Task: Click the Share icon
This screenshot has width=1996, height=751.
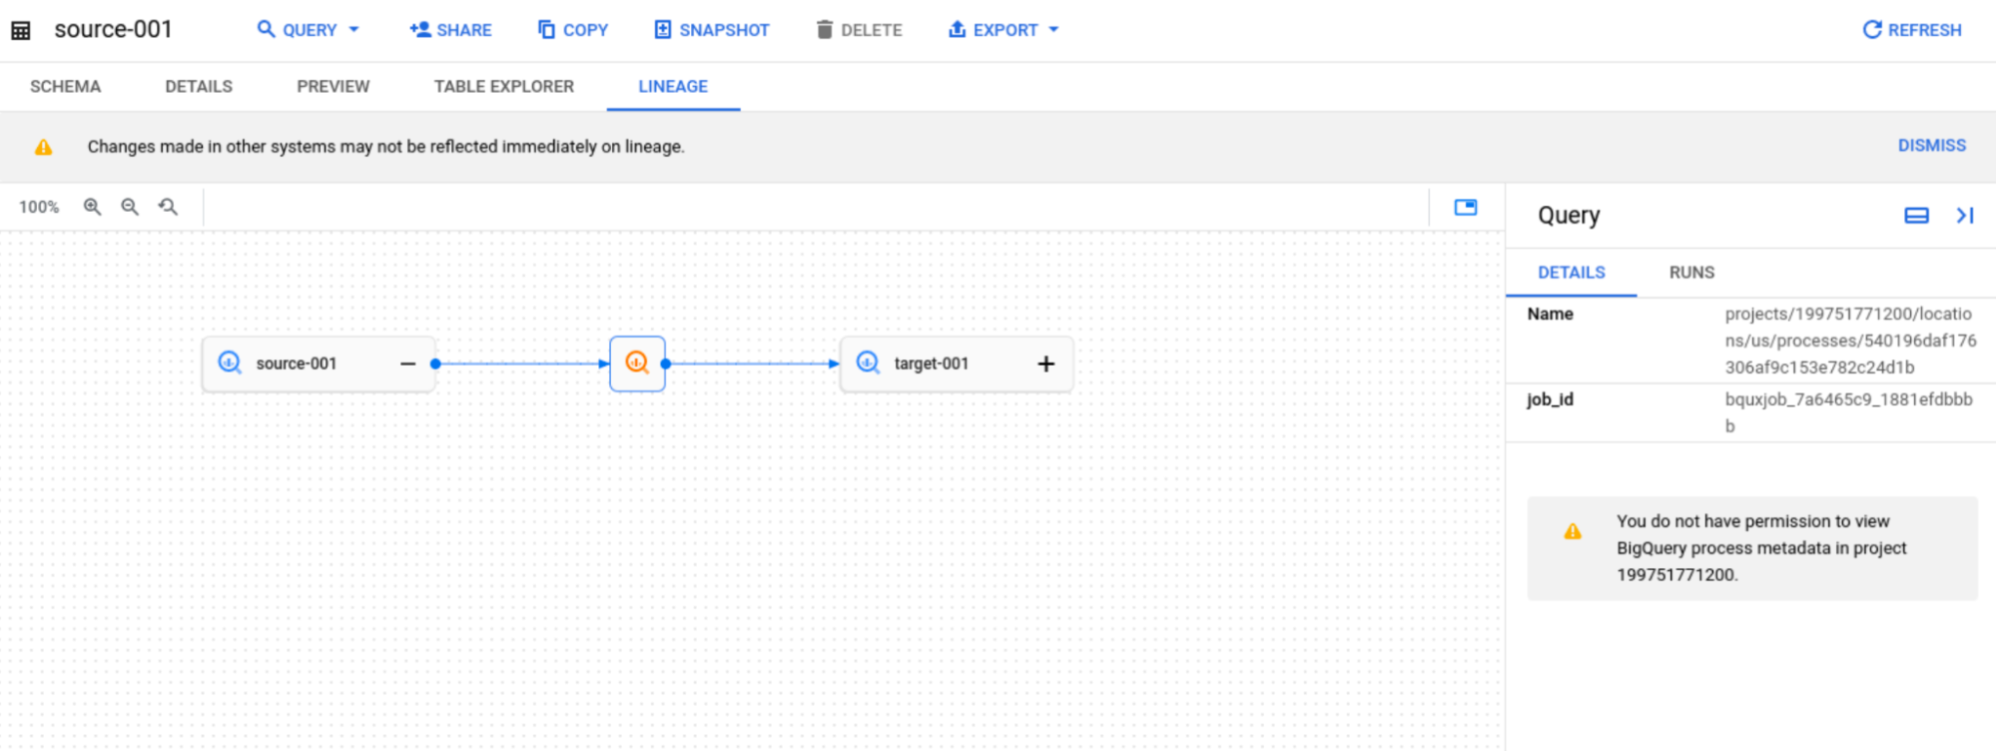Action: point(418,29)
